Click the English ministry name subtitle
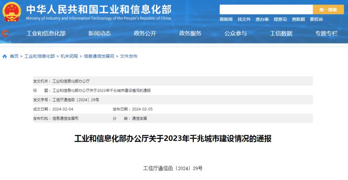Screen dimensions: 348x180 [x=99, y=18]
